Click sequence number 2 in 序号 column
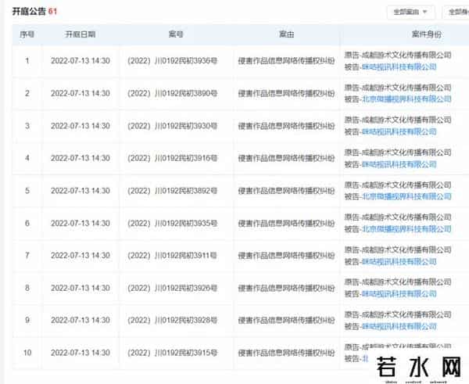Screen dimensions: 469x384 pos(27,93)
